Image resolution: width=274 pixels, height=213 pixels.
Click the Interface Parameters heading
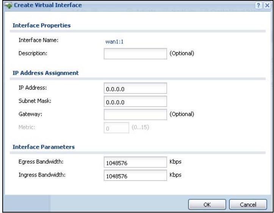(x=44, y=147)
